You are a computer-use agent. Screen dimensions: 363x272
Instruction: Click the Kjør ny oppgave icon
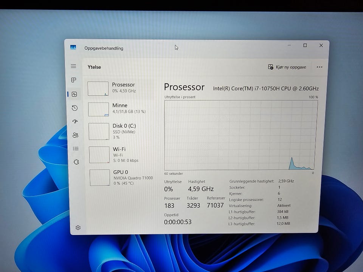tap(270, 67)
